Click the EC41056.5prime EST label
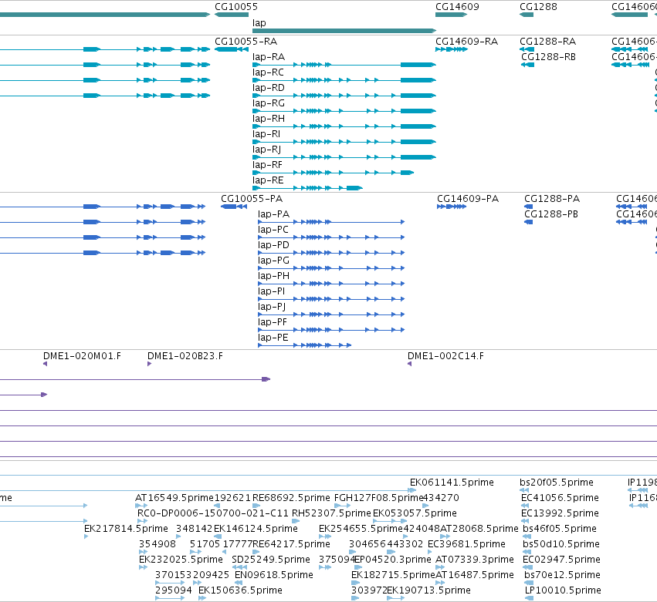Screen dimensions: 657x602 [560, 498]
